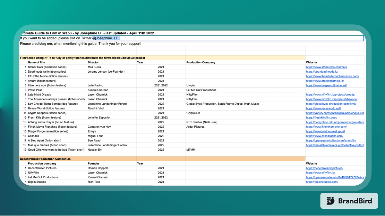Open the app.deadheads.io link

[322, 72]
